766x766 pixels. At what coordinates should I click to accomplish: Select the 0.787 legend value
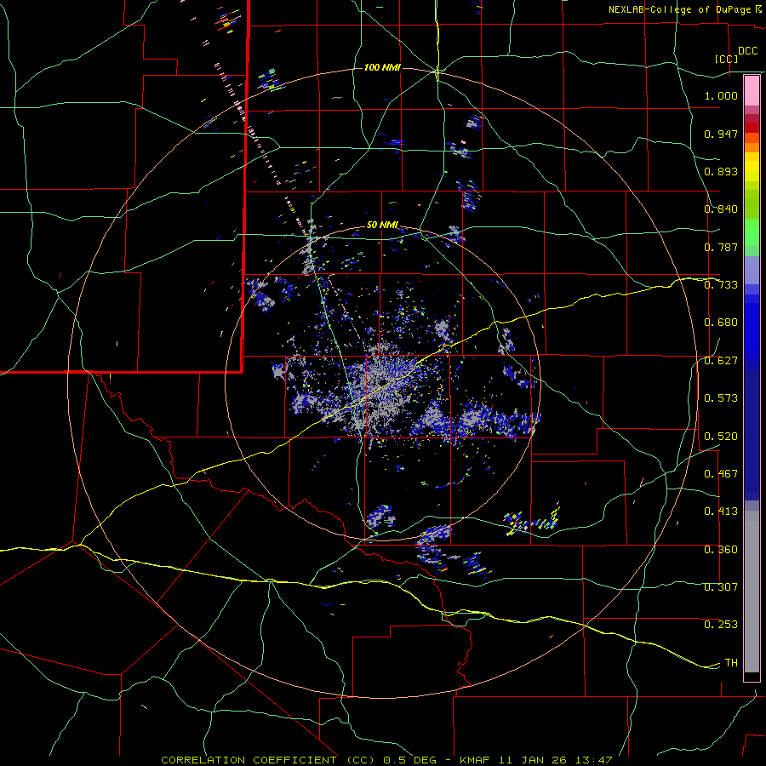(x=721, y=247)
